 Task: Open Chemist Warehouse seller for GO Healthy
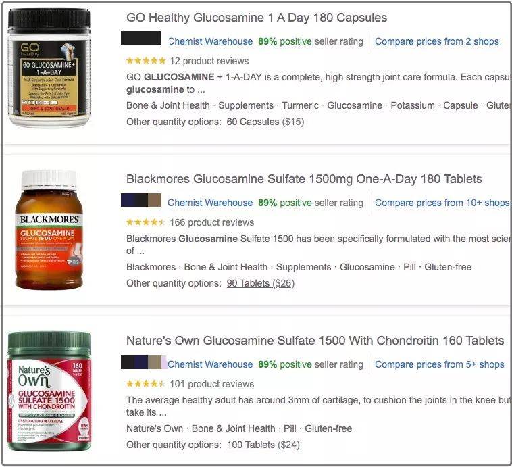(210, 41)
